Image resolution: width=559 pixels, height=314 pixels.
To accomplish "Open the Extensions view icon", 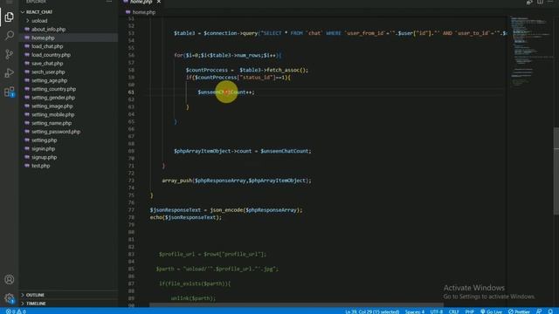I will 10,92.
